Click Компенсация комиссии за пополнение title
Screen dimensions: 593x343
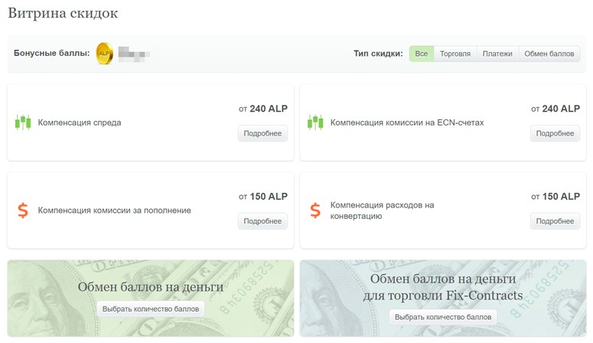click(x=114, y=211)
